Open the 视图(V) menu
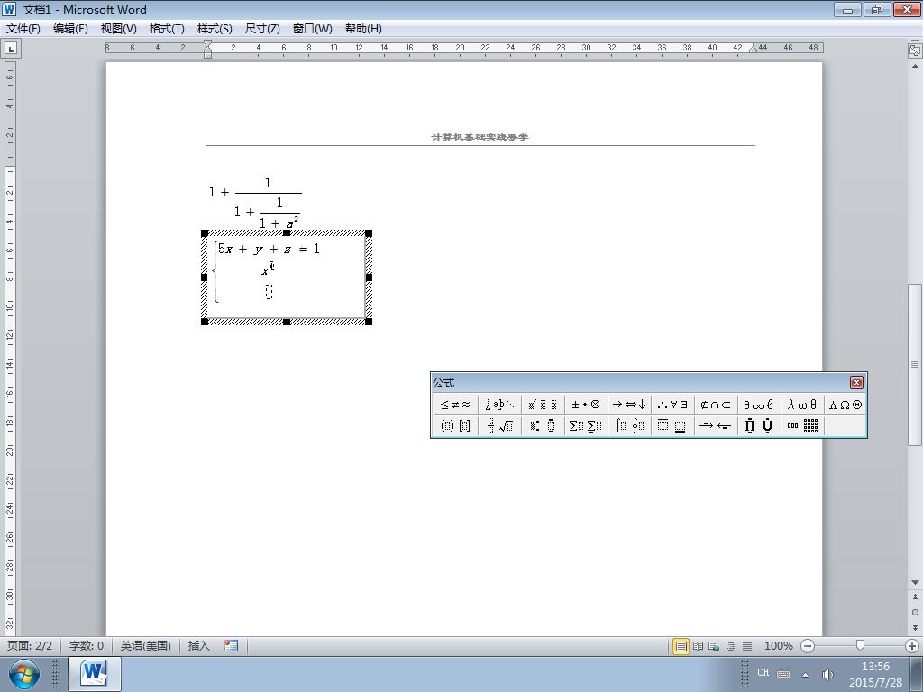923x692 pixels. [x=118, y=28]
